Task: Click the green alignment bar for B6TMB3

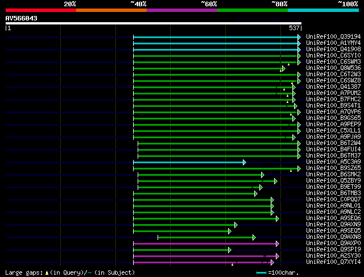Action: 194,193
